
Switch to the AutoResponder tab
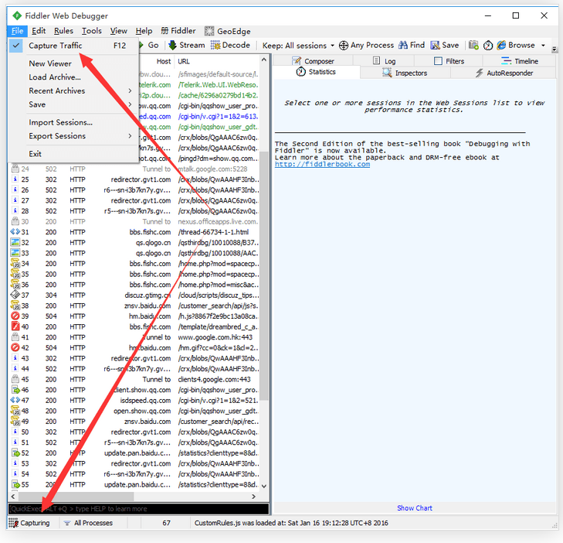click(504, 73)
